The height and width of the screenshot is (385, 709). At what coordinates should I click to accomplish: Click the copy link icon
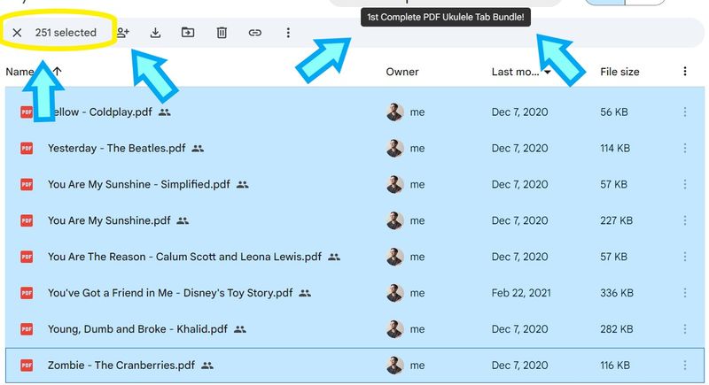click(x=255, y=33)
